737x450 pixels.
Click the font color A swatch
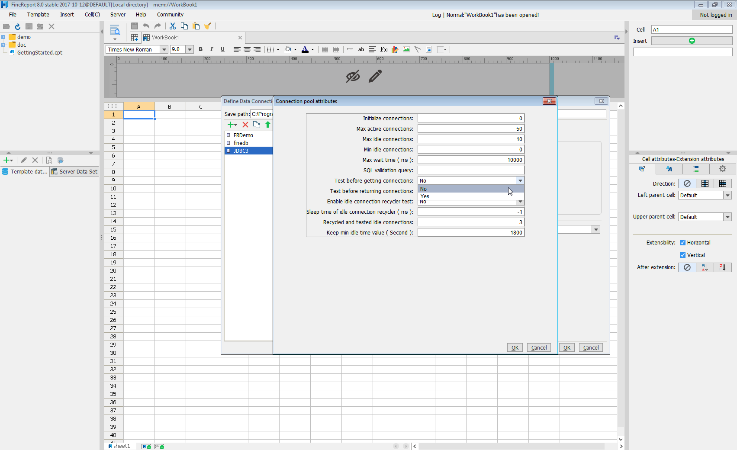[x=305, y=49]
